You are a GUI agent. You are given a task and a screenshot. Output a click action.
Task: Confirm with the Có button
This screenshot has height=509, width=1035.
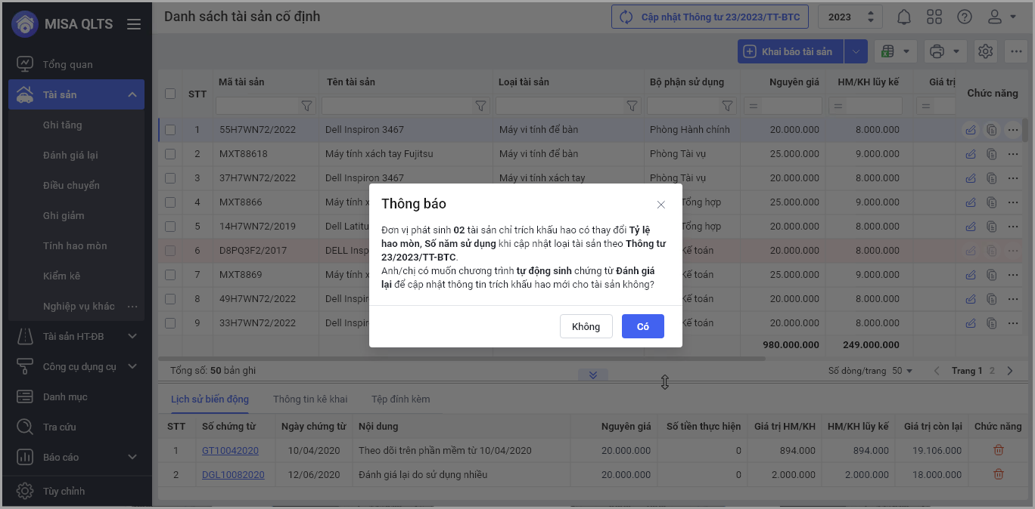coord(642,326)
